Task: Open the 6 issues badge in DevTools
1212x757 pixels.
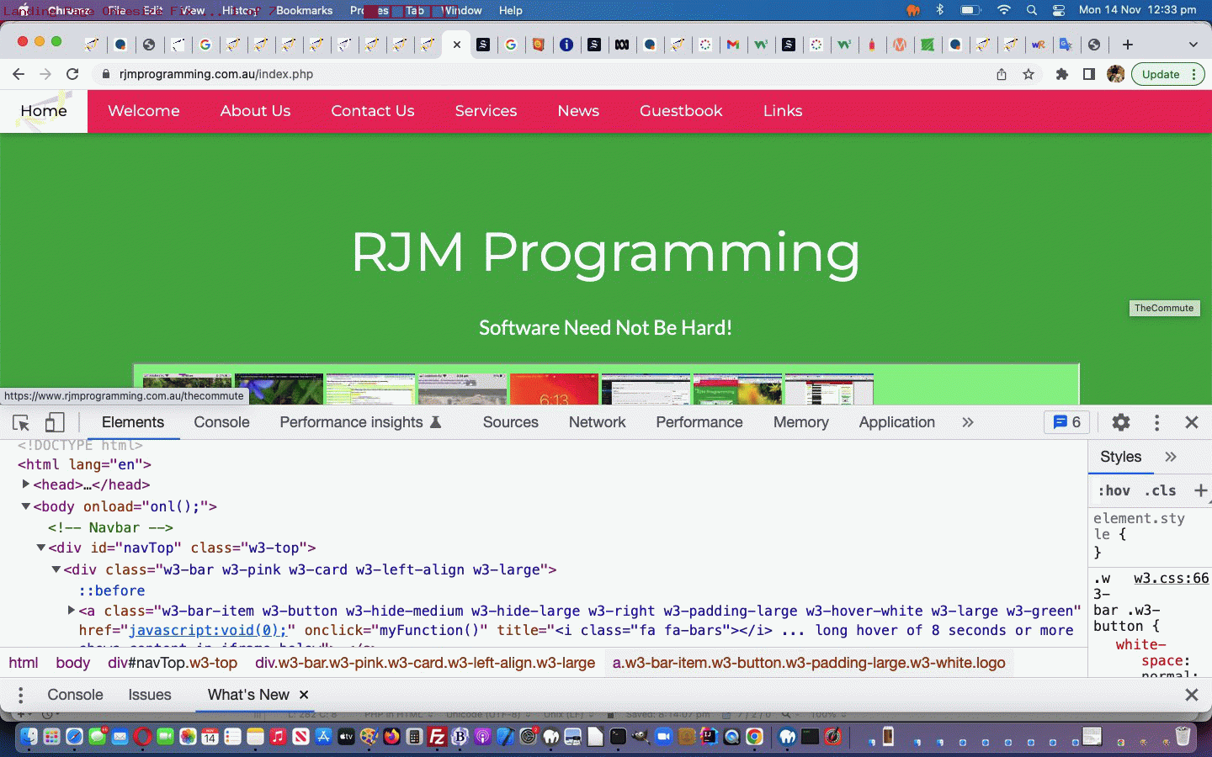Action: tap(1067, 422)
